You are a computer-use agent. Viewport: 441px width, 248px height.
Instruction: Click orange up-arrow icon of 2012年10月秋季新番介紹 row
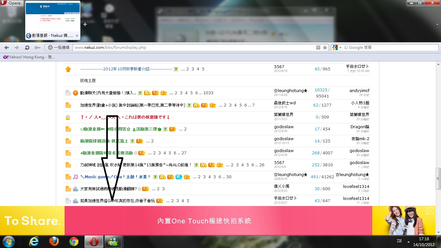pos(68,69)
